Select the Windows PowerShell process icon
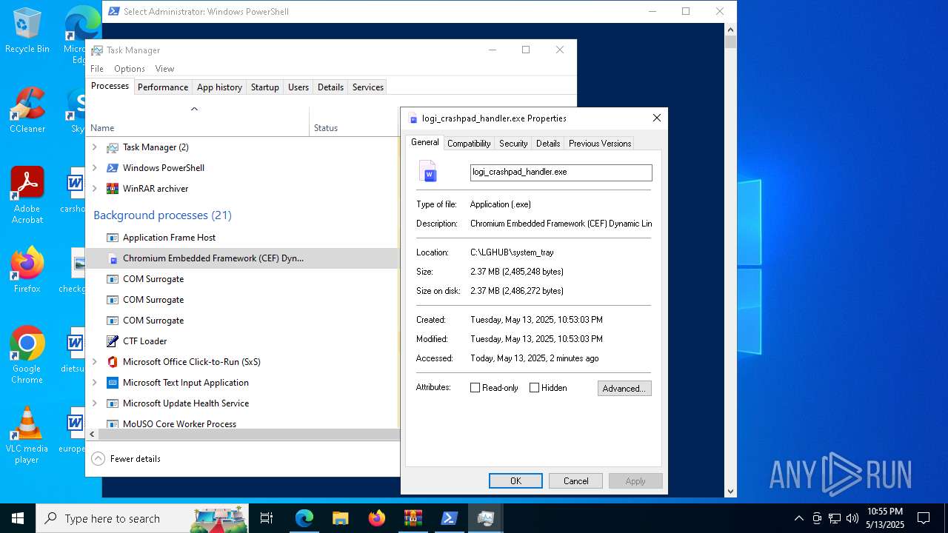Image resolution: width=948 pixels, height=533 pixels. [x=113, y=168]
